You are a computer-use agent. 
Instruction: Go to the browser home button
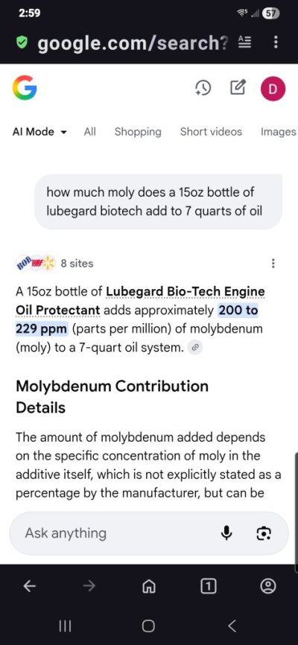pyautogui.click(x=148, y=586)
